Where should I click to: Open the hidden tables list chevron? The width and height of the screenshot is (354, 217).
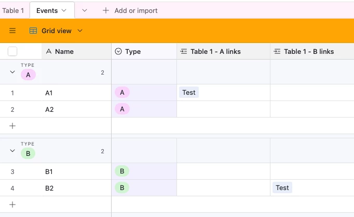tap(85, 10)
